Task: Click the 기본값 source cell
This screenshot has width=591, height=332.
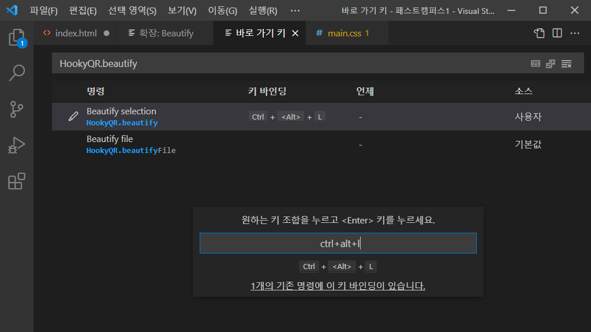Action: pyautogui.click(x=528, y=144)
